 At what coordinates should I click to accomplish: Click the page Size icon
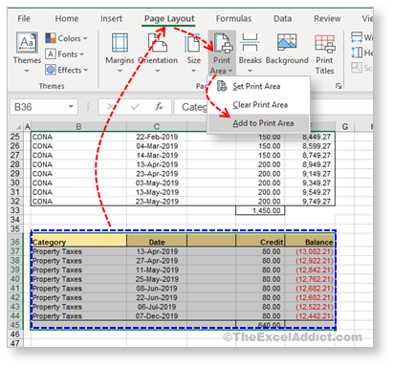[193, 43]
